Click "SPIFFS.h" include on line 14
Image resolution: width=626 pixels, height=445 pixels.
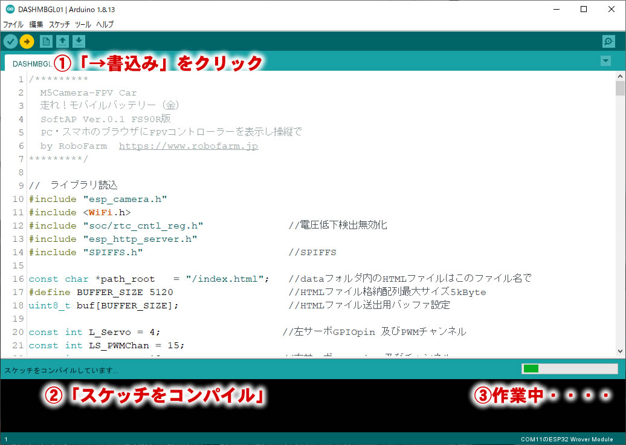coord(113,252)
